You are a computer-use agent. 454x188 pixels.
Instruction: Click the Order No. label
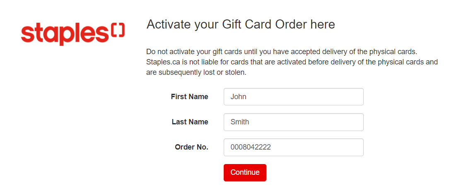[x=191, y=147]
